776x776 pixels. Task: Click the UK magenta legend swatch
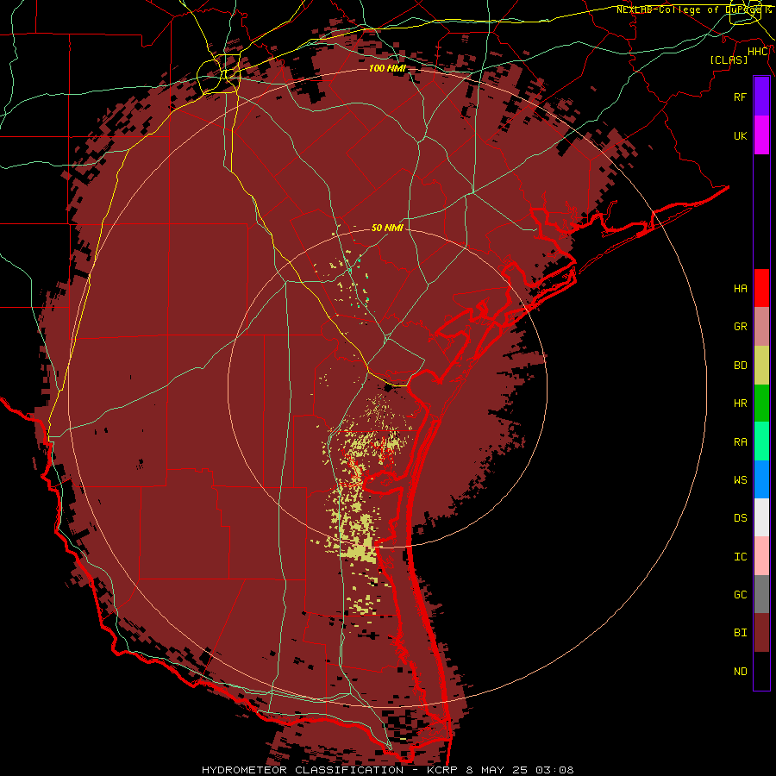[x=761, y=135]
